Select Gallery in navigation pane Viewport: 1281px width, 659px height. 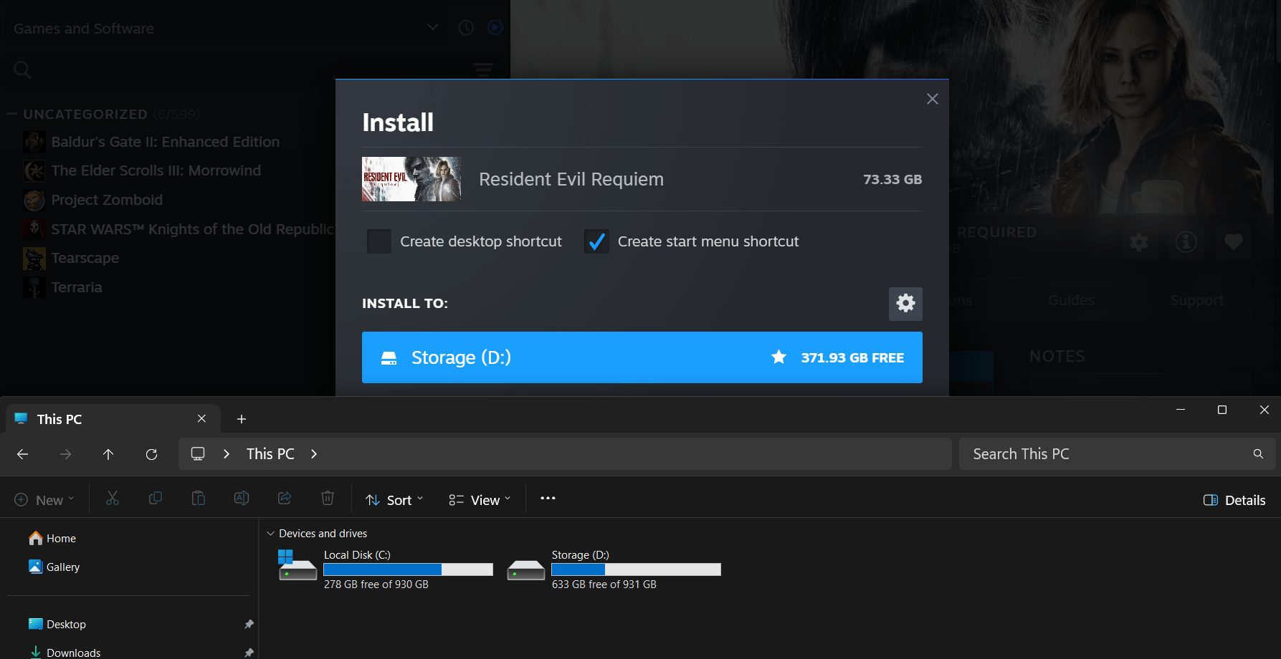click(62, 567)
